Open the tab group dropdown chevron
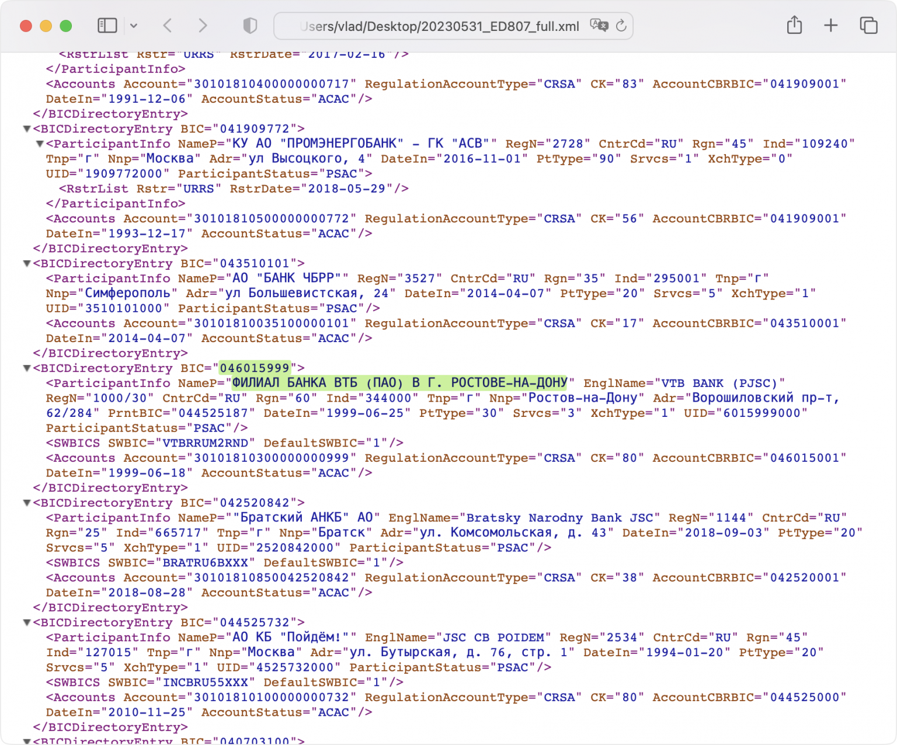This screenshot has width=897, height=745. tap(134, 26)
